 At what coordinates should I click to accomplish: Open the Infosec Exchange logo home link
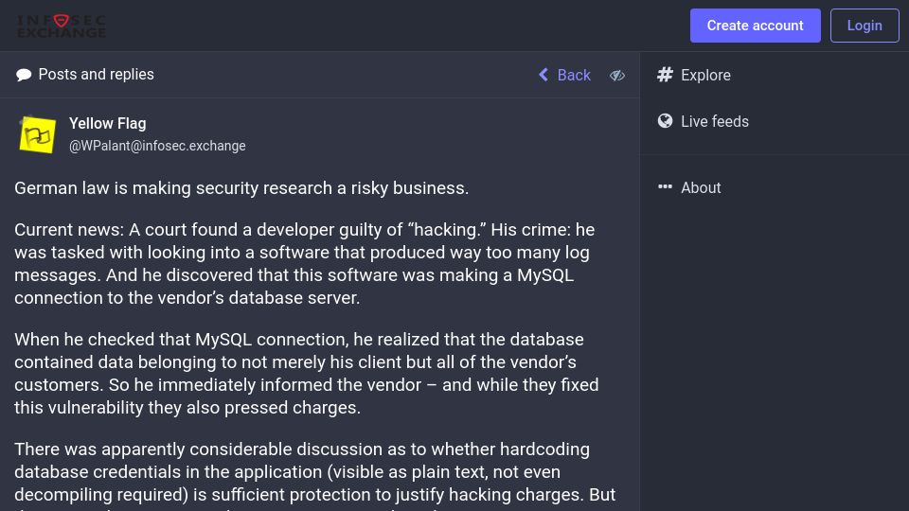point(62,26)
